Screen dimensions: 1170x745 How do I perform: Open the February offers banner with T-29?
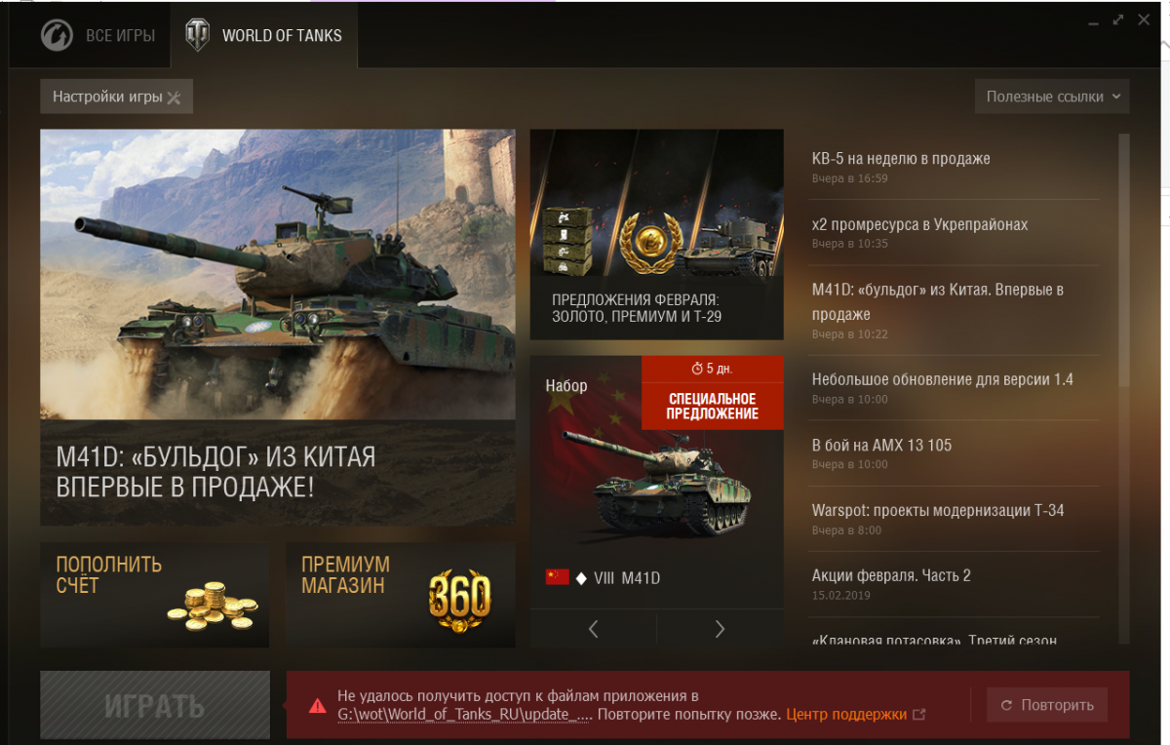click(x=657, y=234)
